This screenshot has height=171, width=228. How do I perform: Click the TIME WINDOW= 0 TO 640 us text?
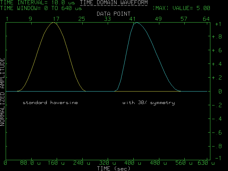(x=41, y=8)
